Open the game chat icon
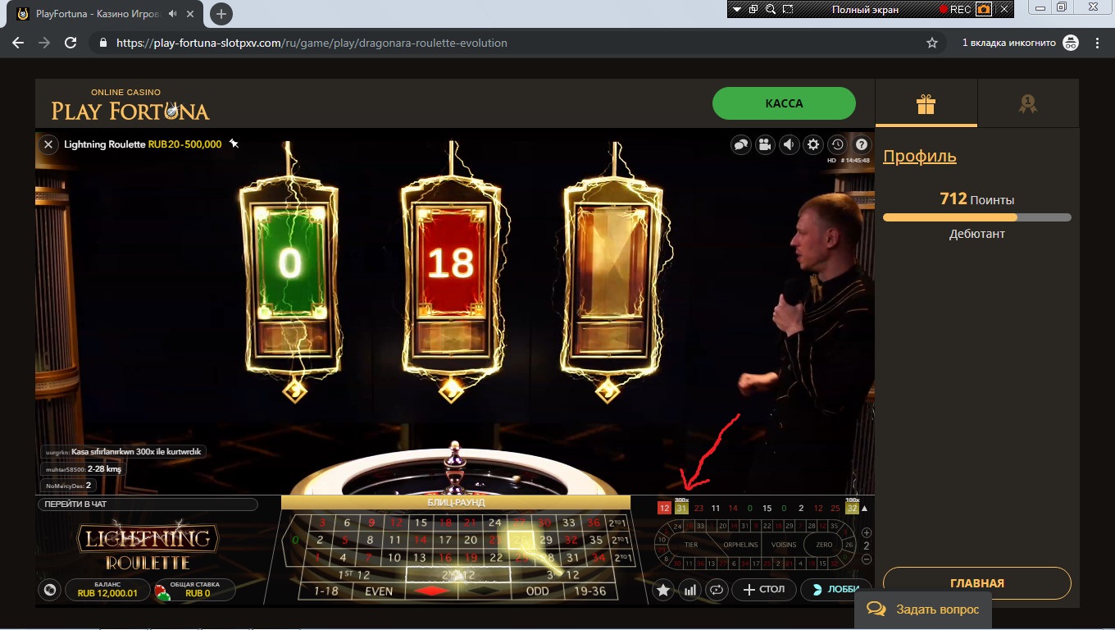 coord(741,144)
